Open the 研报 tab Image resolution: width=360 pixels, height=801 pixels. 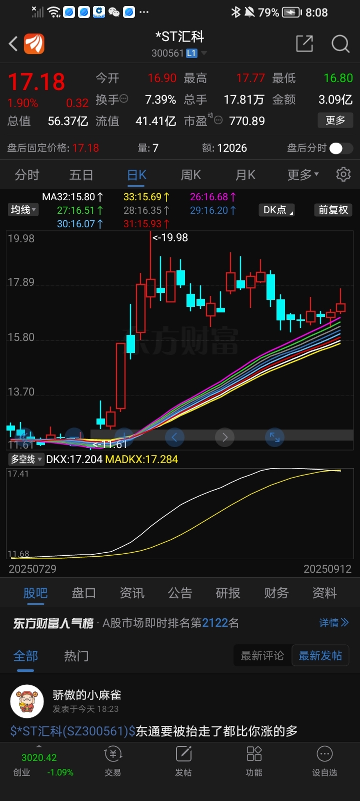coord(228,593)
